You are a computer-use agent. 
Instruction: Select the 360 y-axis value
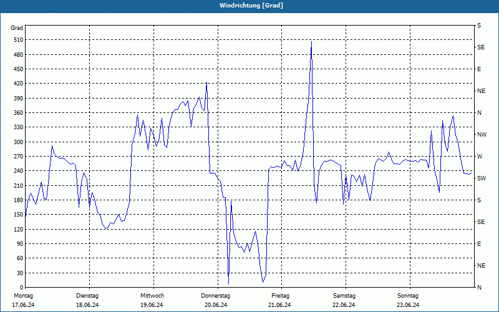[x=19, y=113]
